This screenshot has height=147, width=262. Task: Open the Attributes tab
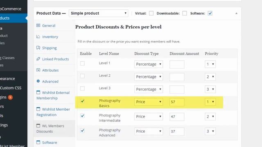[x=54, y=70]
